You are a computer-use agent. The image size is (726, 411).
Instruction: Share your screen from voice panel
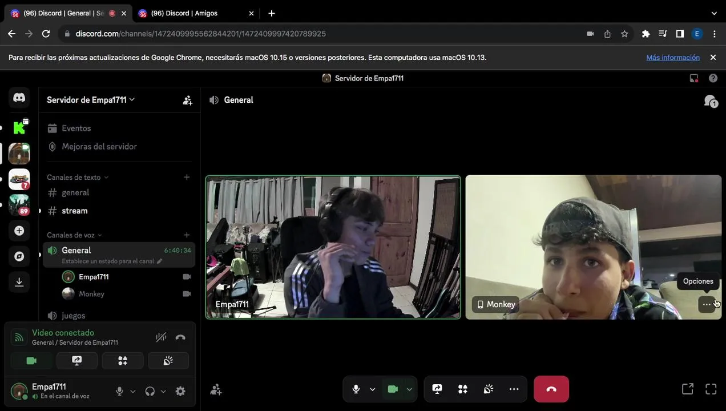point(77,361)
